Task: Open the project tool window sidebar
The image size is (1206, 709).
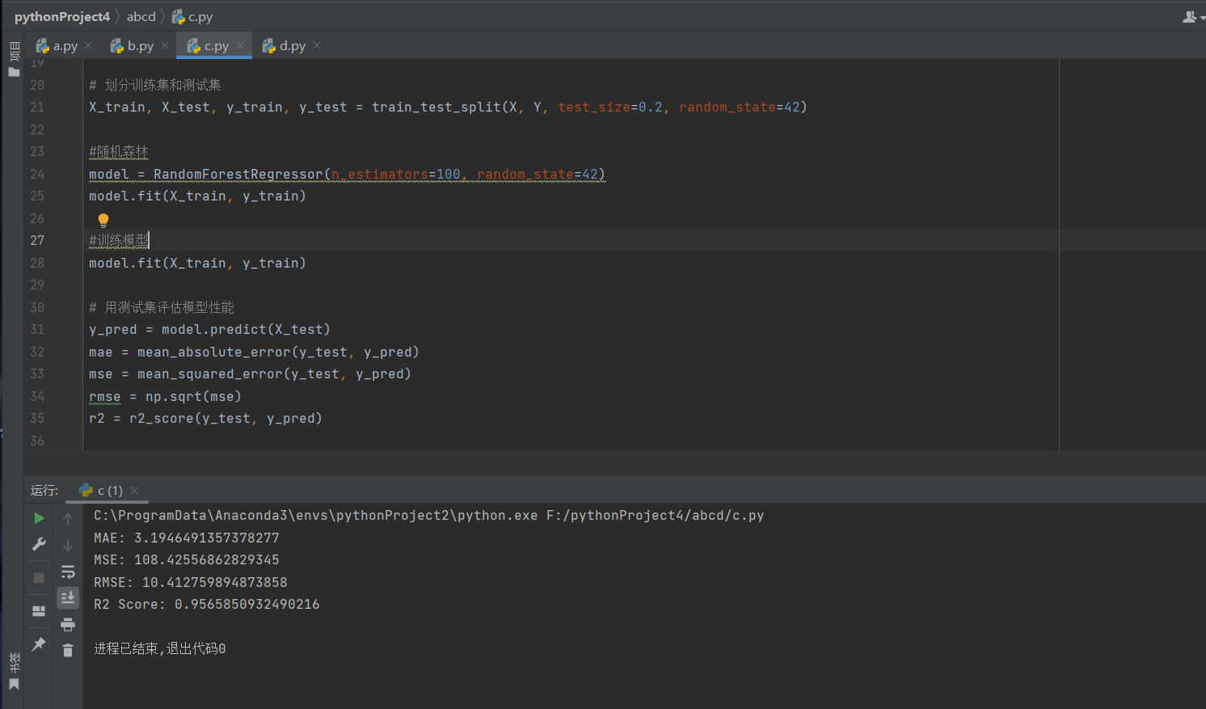Action: [x=14, y=59]
